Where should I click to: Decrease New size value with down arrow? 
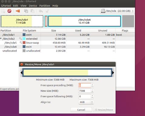pyautogui.click(x=92, y=92)
